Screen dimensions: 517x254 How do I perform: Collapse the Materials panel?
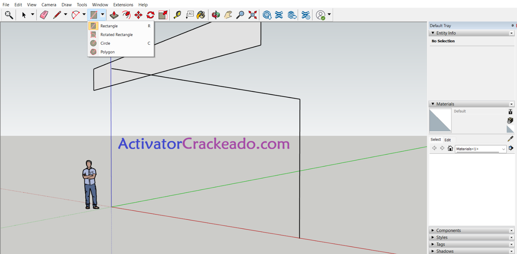coord(433,104)
